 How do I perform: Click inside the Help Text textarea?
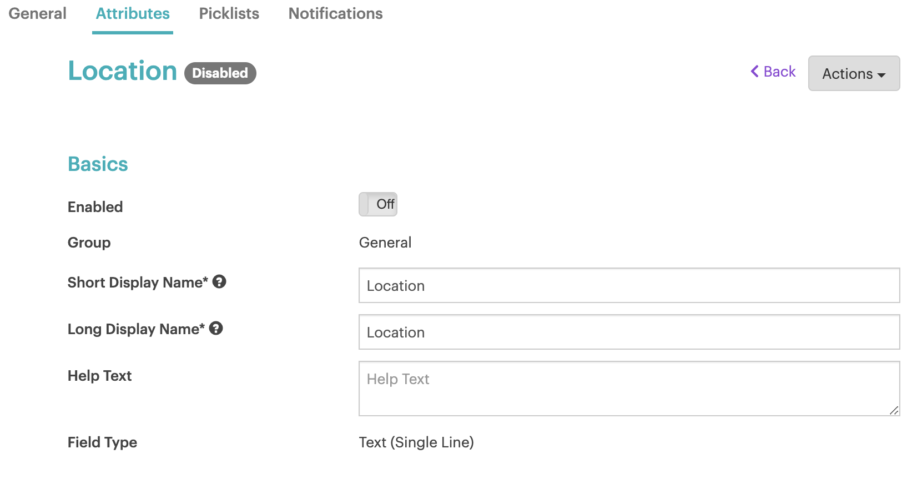point(629,388)
